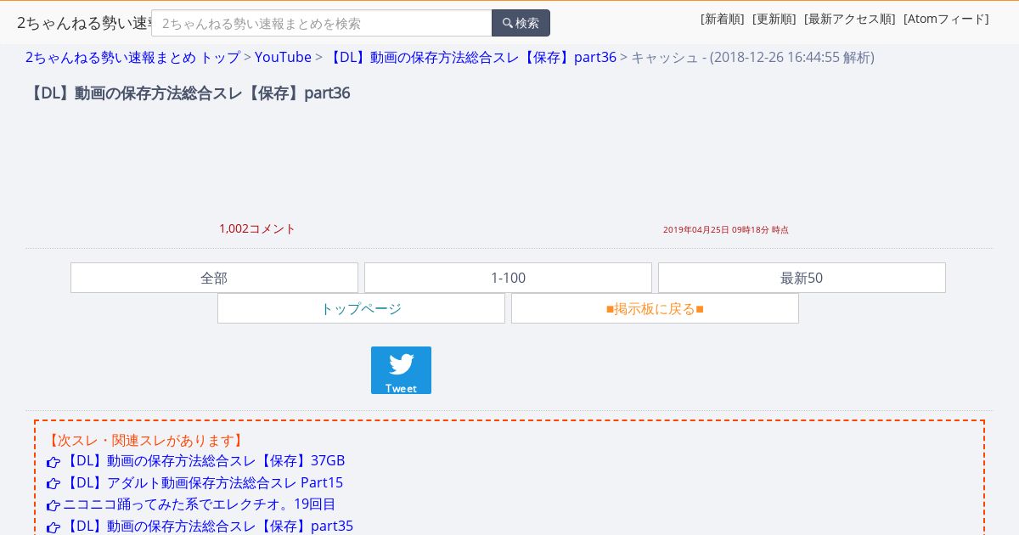Click the キャッシュ - (2018-12-26 16:44:55 解析) breadcrumb text
The height and width of the screenshot is (535, 1019).
pos(752,57)
